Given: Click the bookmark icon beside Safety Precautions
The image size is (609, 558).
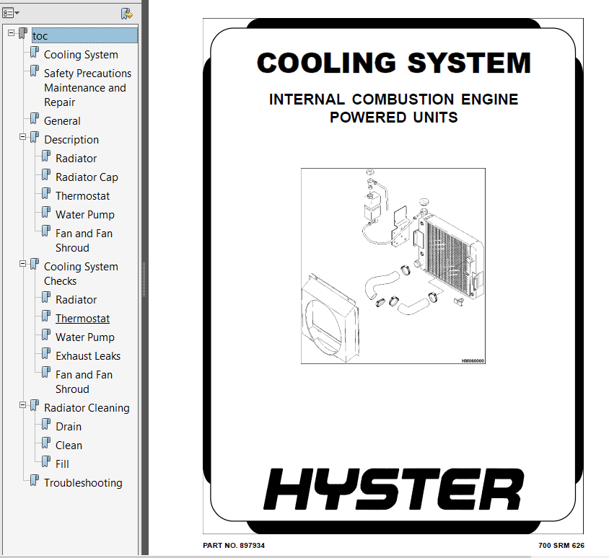Looking at the screenshot, I should click(35, 71).
